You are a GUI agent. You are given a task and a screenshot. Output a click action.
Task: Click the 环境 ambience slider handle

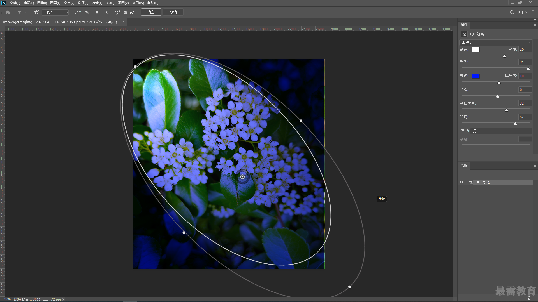pos(515,124)
